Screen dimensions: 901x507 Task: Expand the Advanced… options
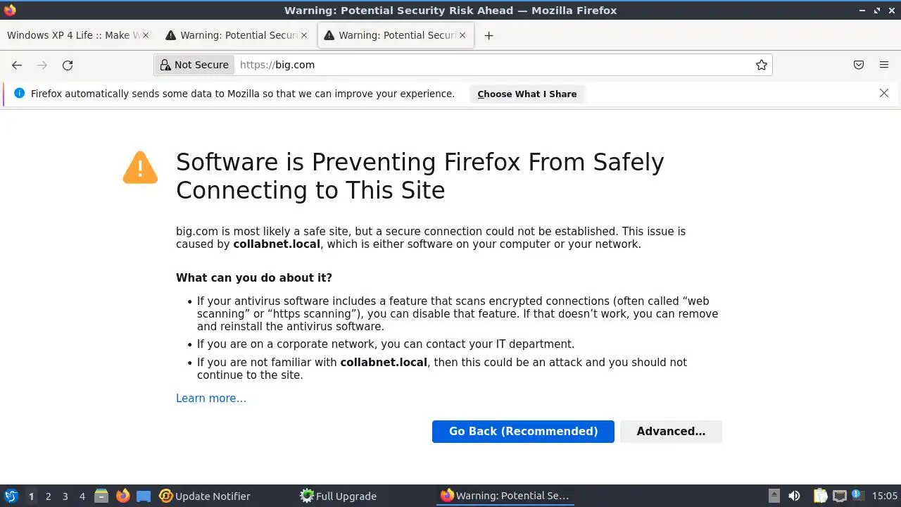[x=671, y=431]
